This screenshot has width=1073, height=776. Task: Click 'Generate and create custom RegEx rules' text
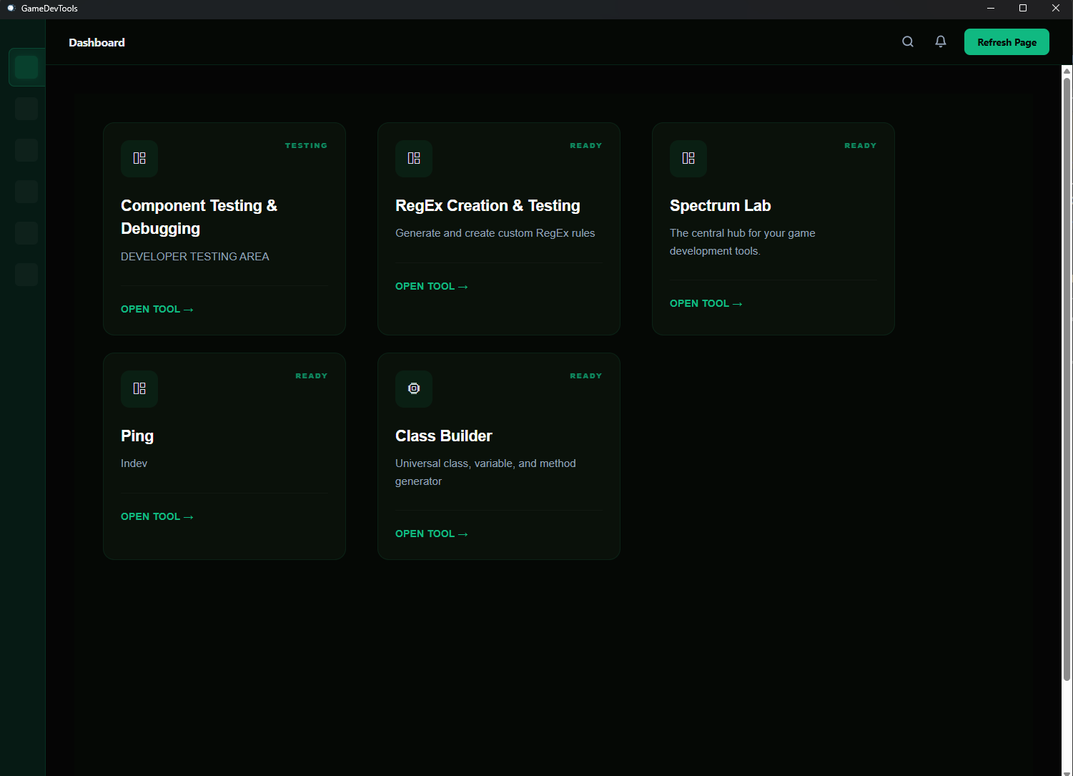(x=495, y=233)
